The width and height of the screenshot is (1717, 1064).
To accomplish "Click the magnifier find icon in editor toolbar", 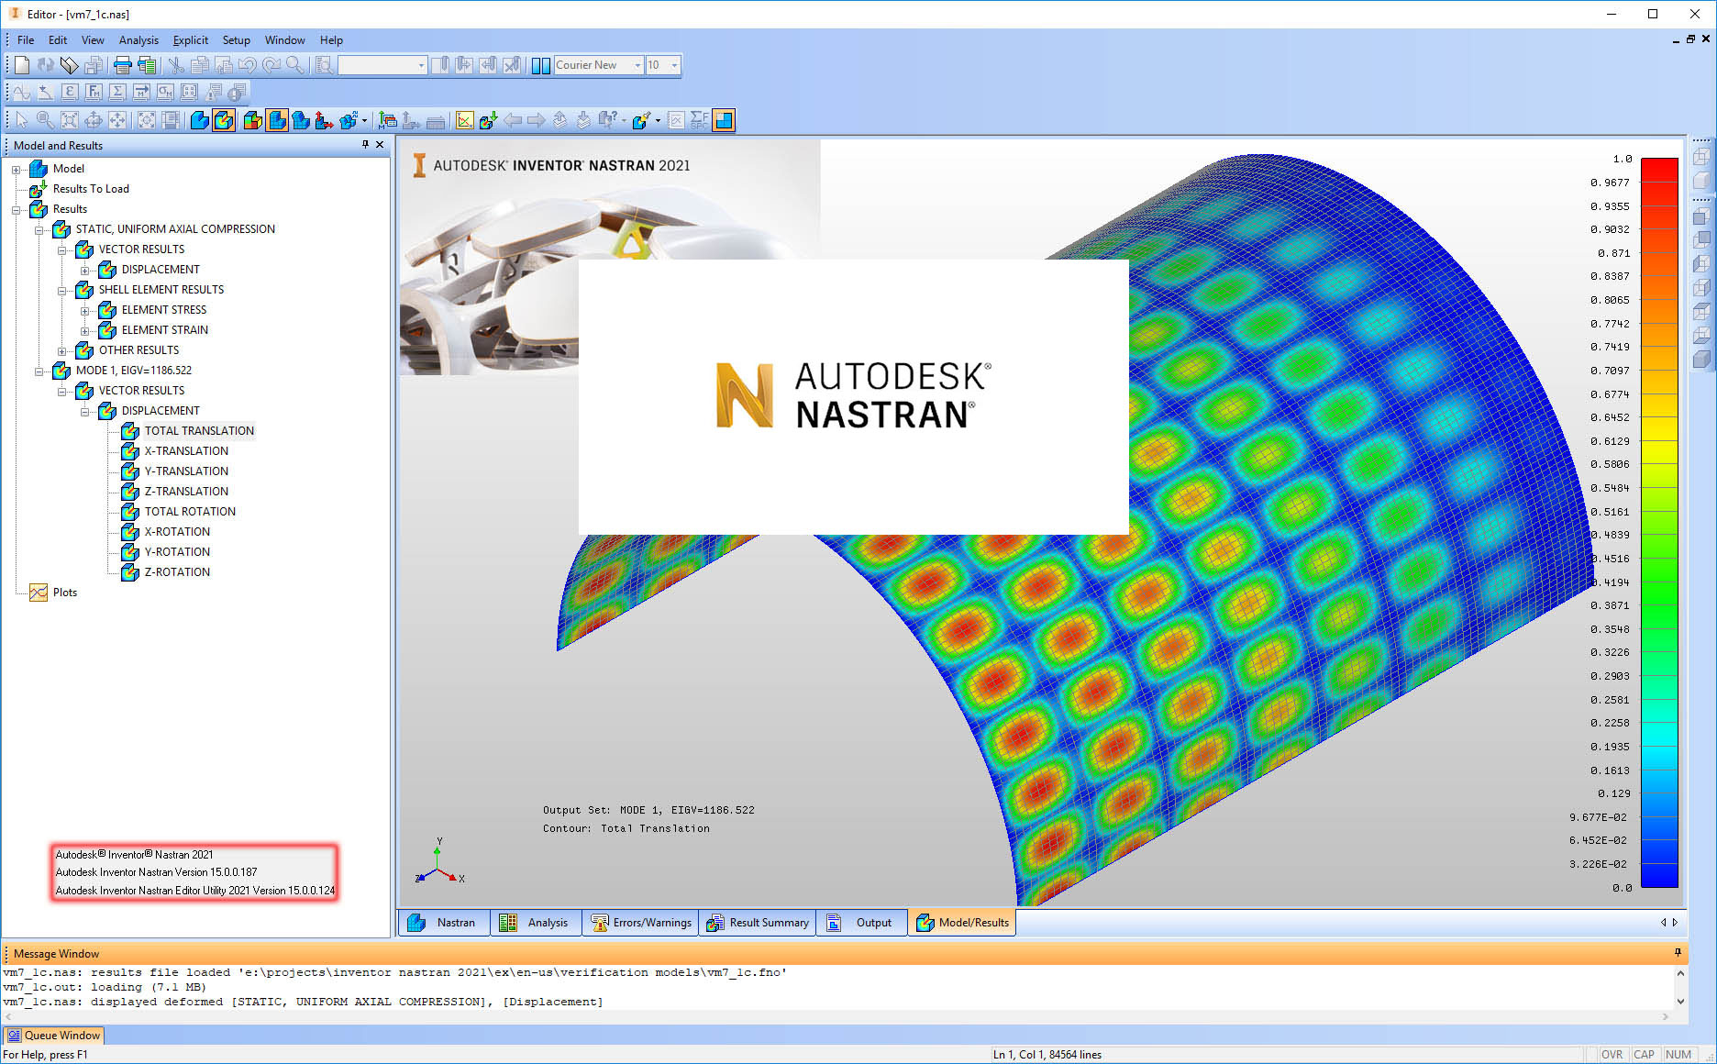I will 294,65.
